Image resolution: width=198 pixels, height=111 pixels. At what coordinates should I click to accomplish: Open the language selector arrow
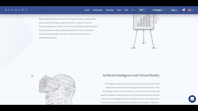(x=193, y=10)
